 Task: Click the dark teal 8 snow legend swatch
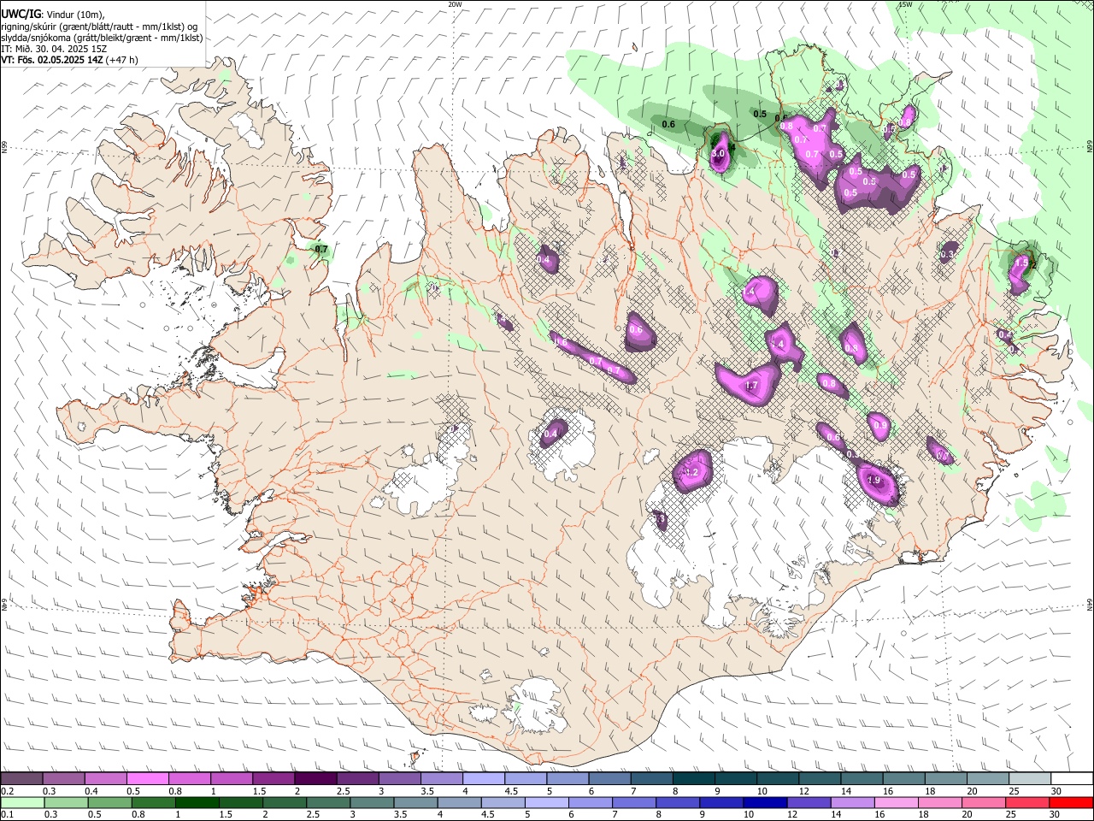tap(694, 779)
